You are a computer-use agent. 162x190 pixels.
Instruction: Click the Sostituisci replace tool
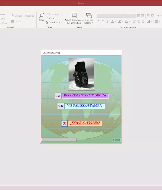coord(52,14)
